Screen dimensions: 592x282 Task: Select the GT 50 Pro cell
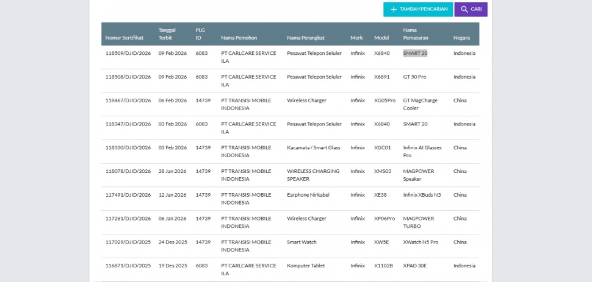point(414,77)
